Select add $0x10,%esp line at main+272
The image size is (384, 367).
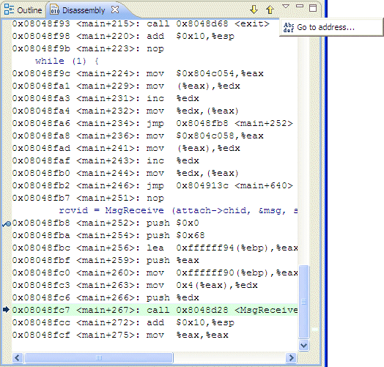[123, 323]
